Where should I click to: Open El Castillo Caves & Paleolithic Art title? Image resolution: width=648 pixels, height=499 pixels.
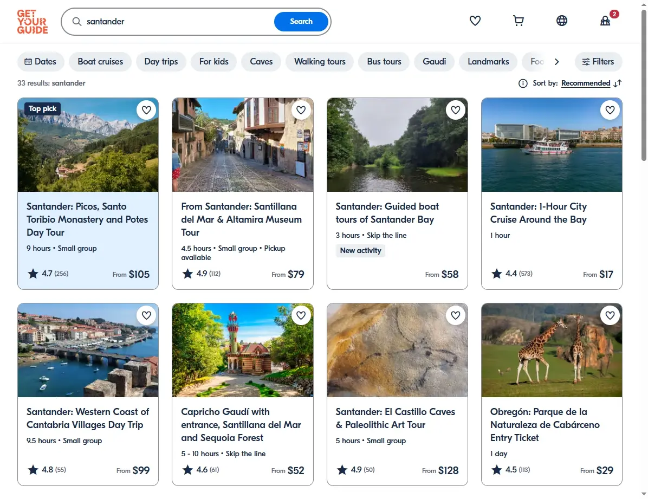[396, 418]
